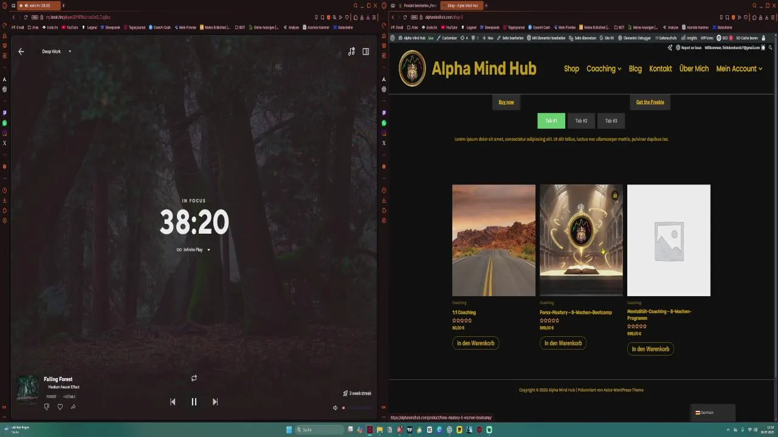Click the Get the Freebie button

tap(650, 102)
